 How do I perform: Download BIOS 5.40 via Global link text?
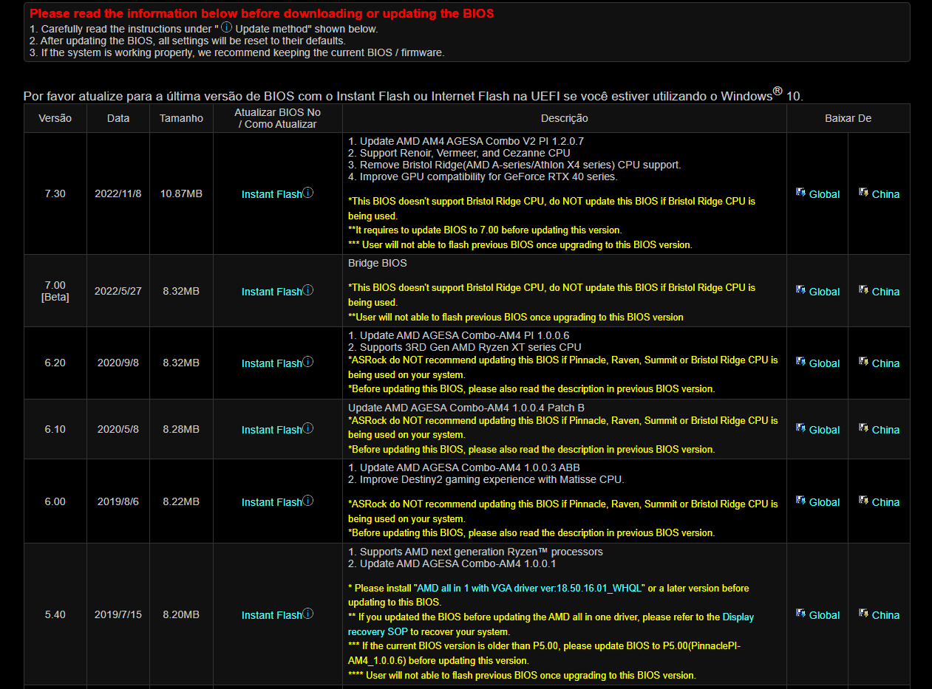(x=824, y=615)
